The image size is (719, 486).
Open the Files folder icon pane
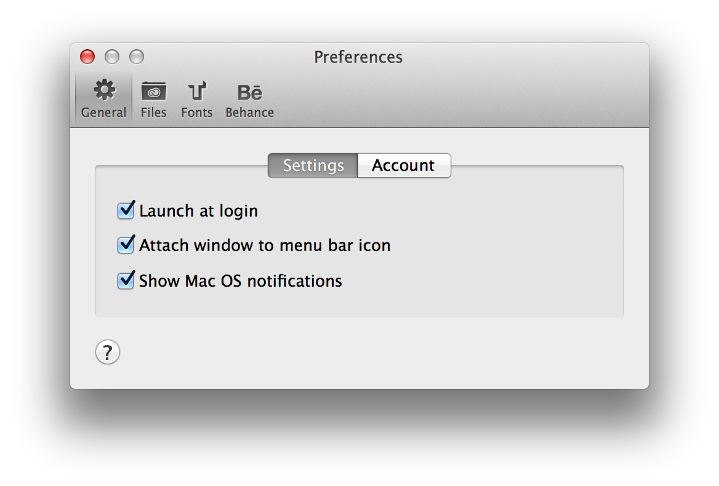click(x=154, y=90)
